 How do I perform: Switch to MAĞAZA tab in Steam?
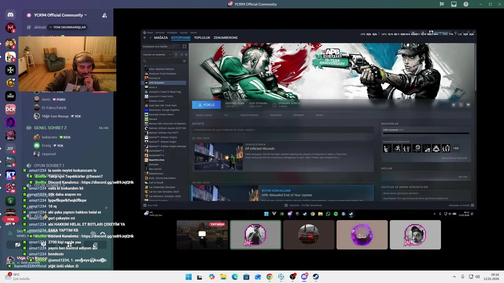coord(161,38)
